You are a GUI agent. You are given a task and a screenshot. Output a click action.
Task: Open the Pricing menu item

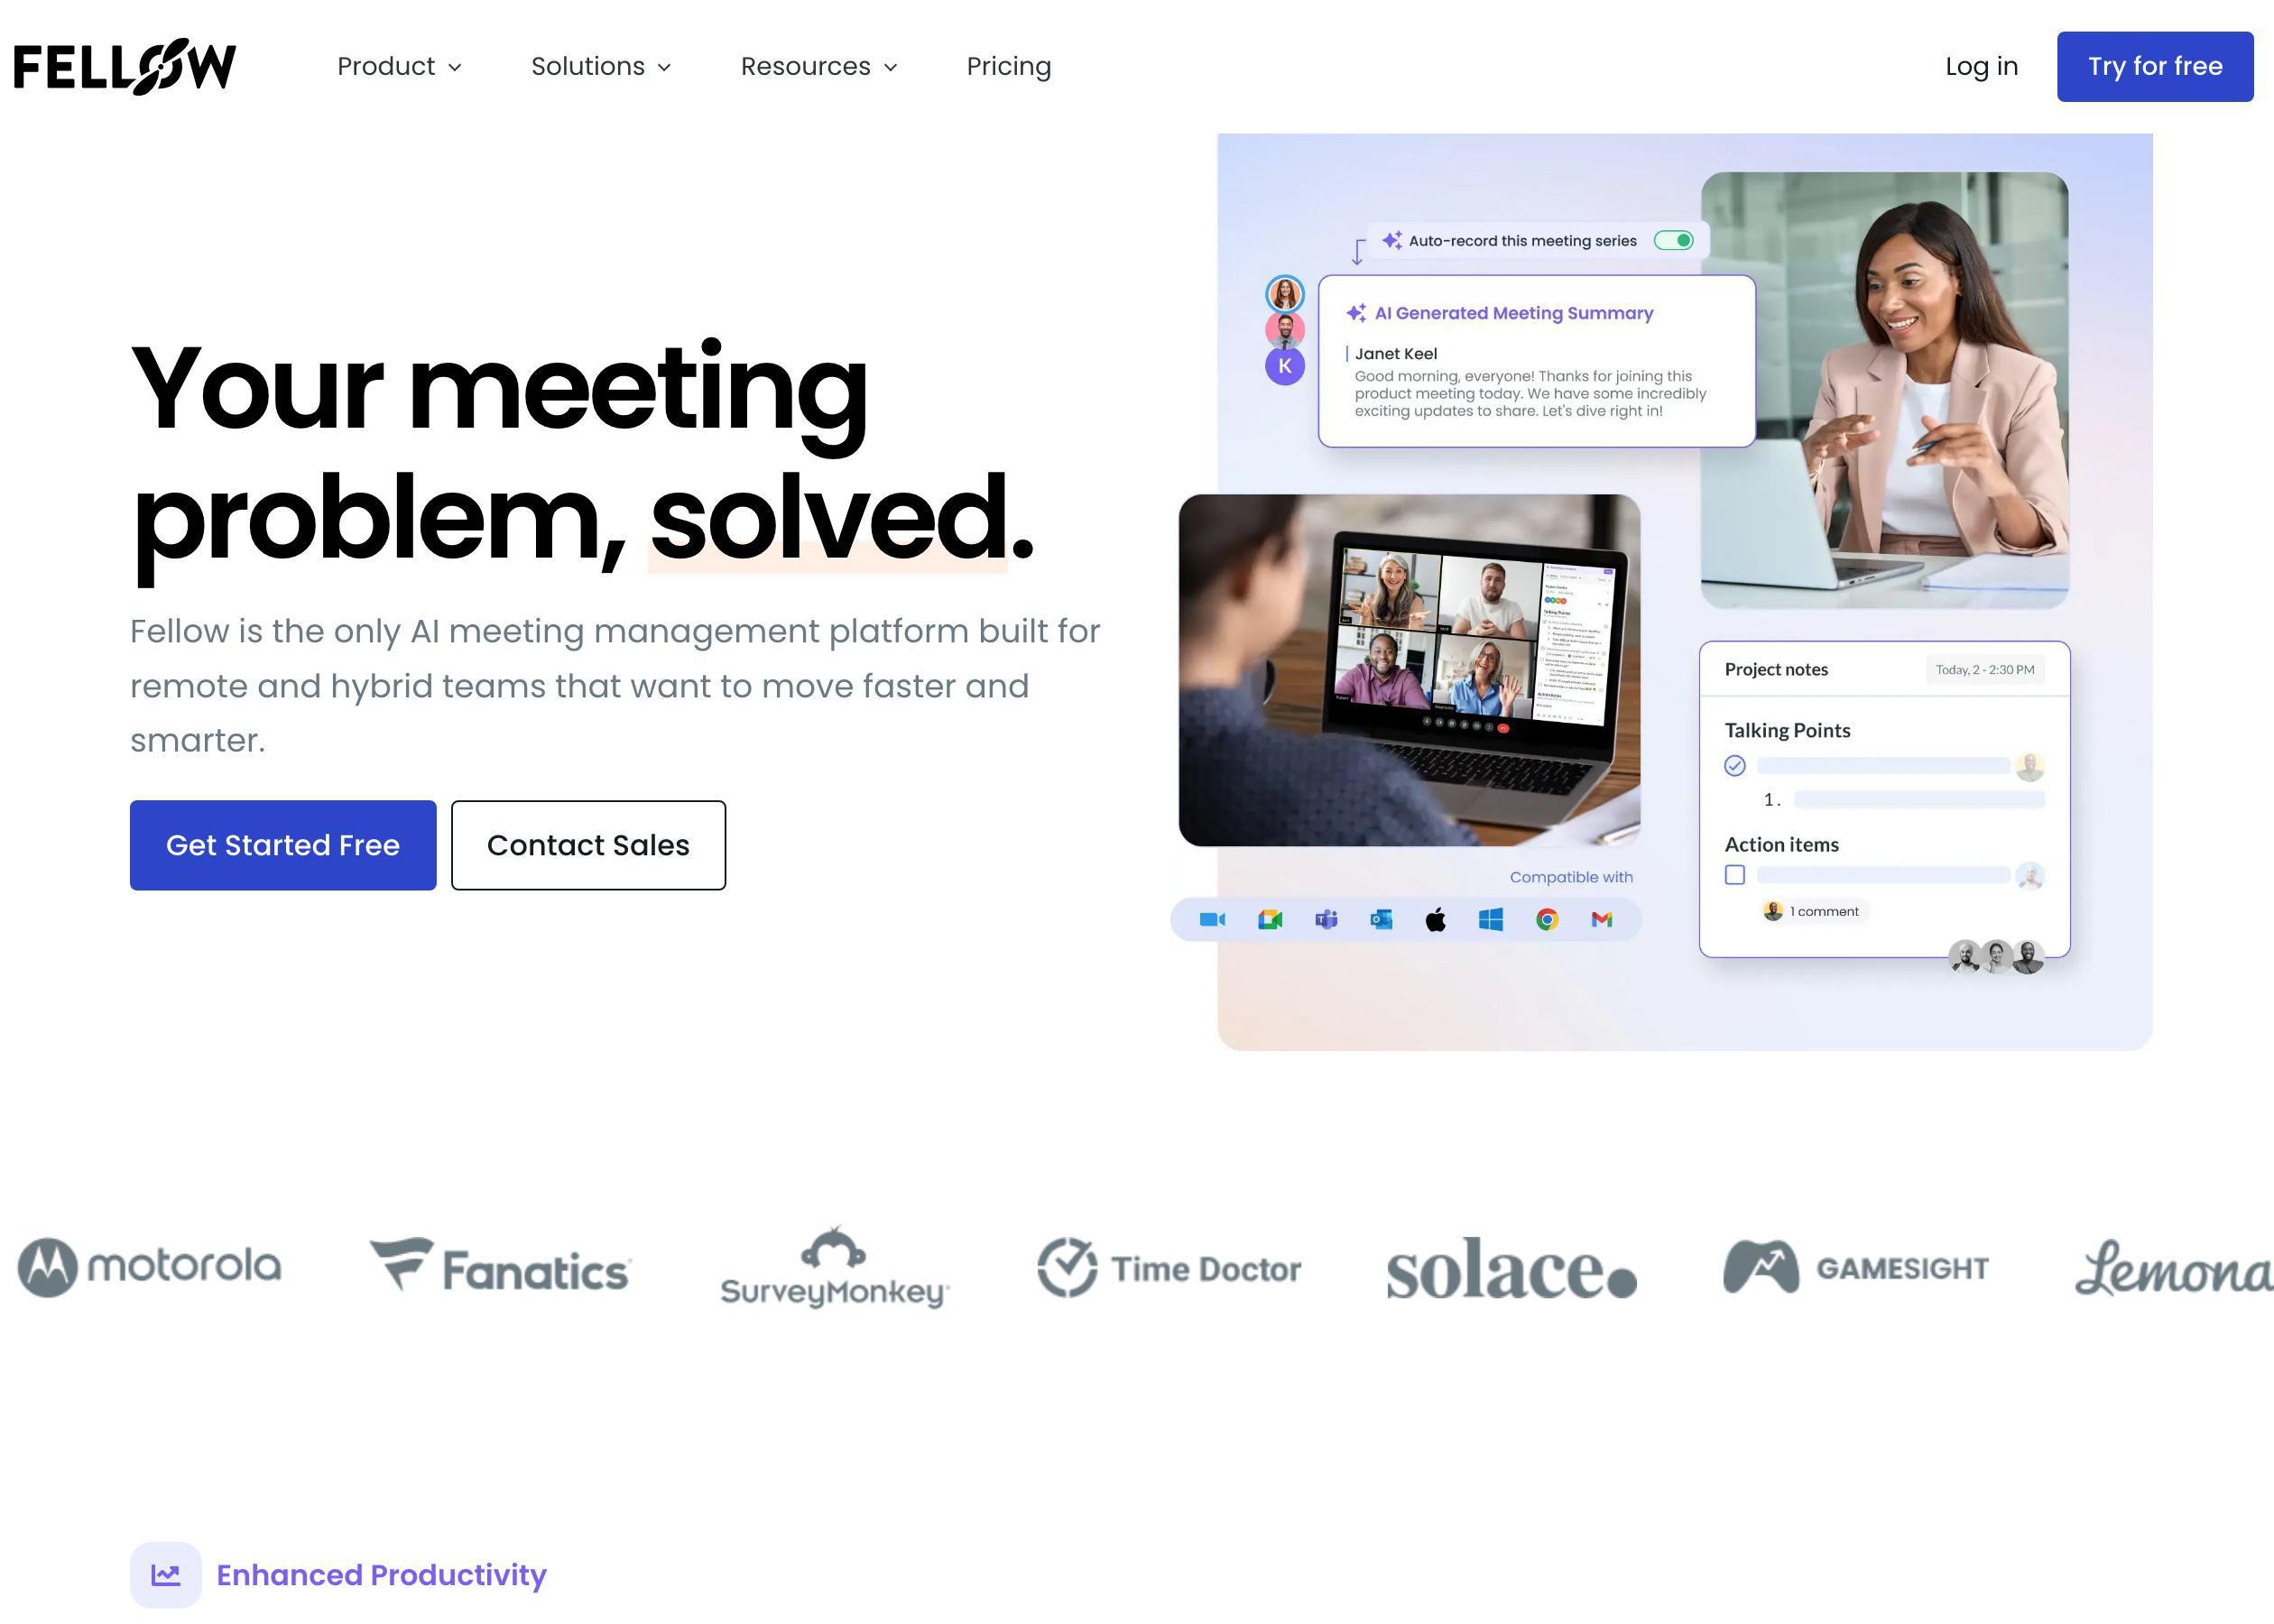1009,67
